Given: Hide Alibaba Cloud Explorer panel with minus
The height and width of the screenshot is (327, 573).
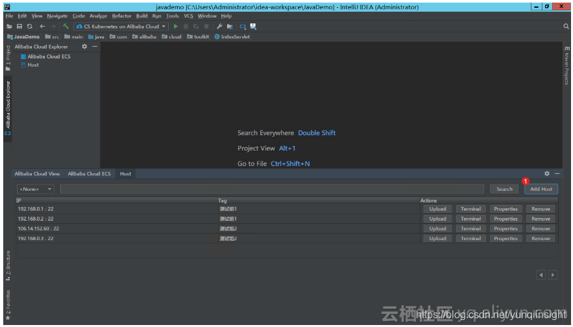Looking at the screenshot, I should pos(95,47).
